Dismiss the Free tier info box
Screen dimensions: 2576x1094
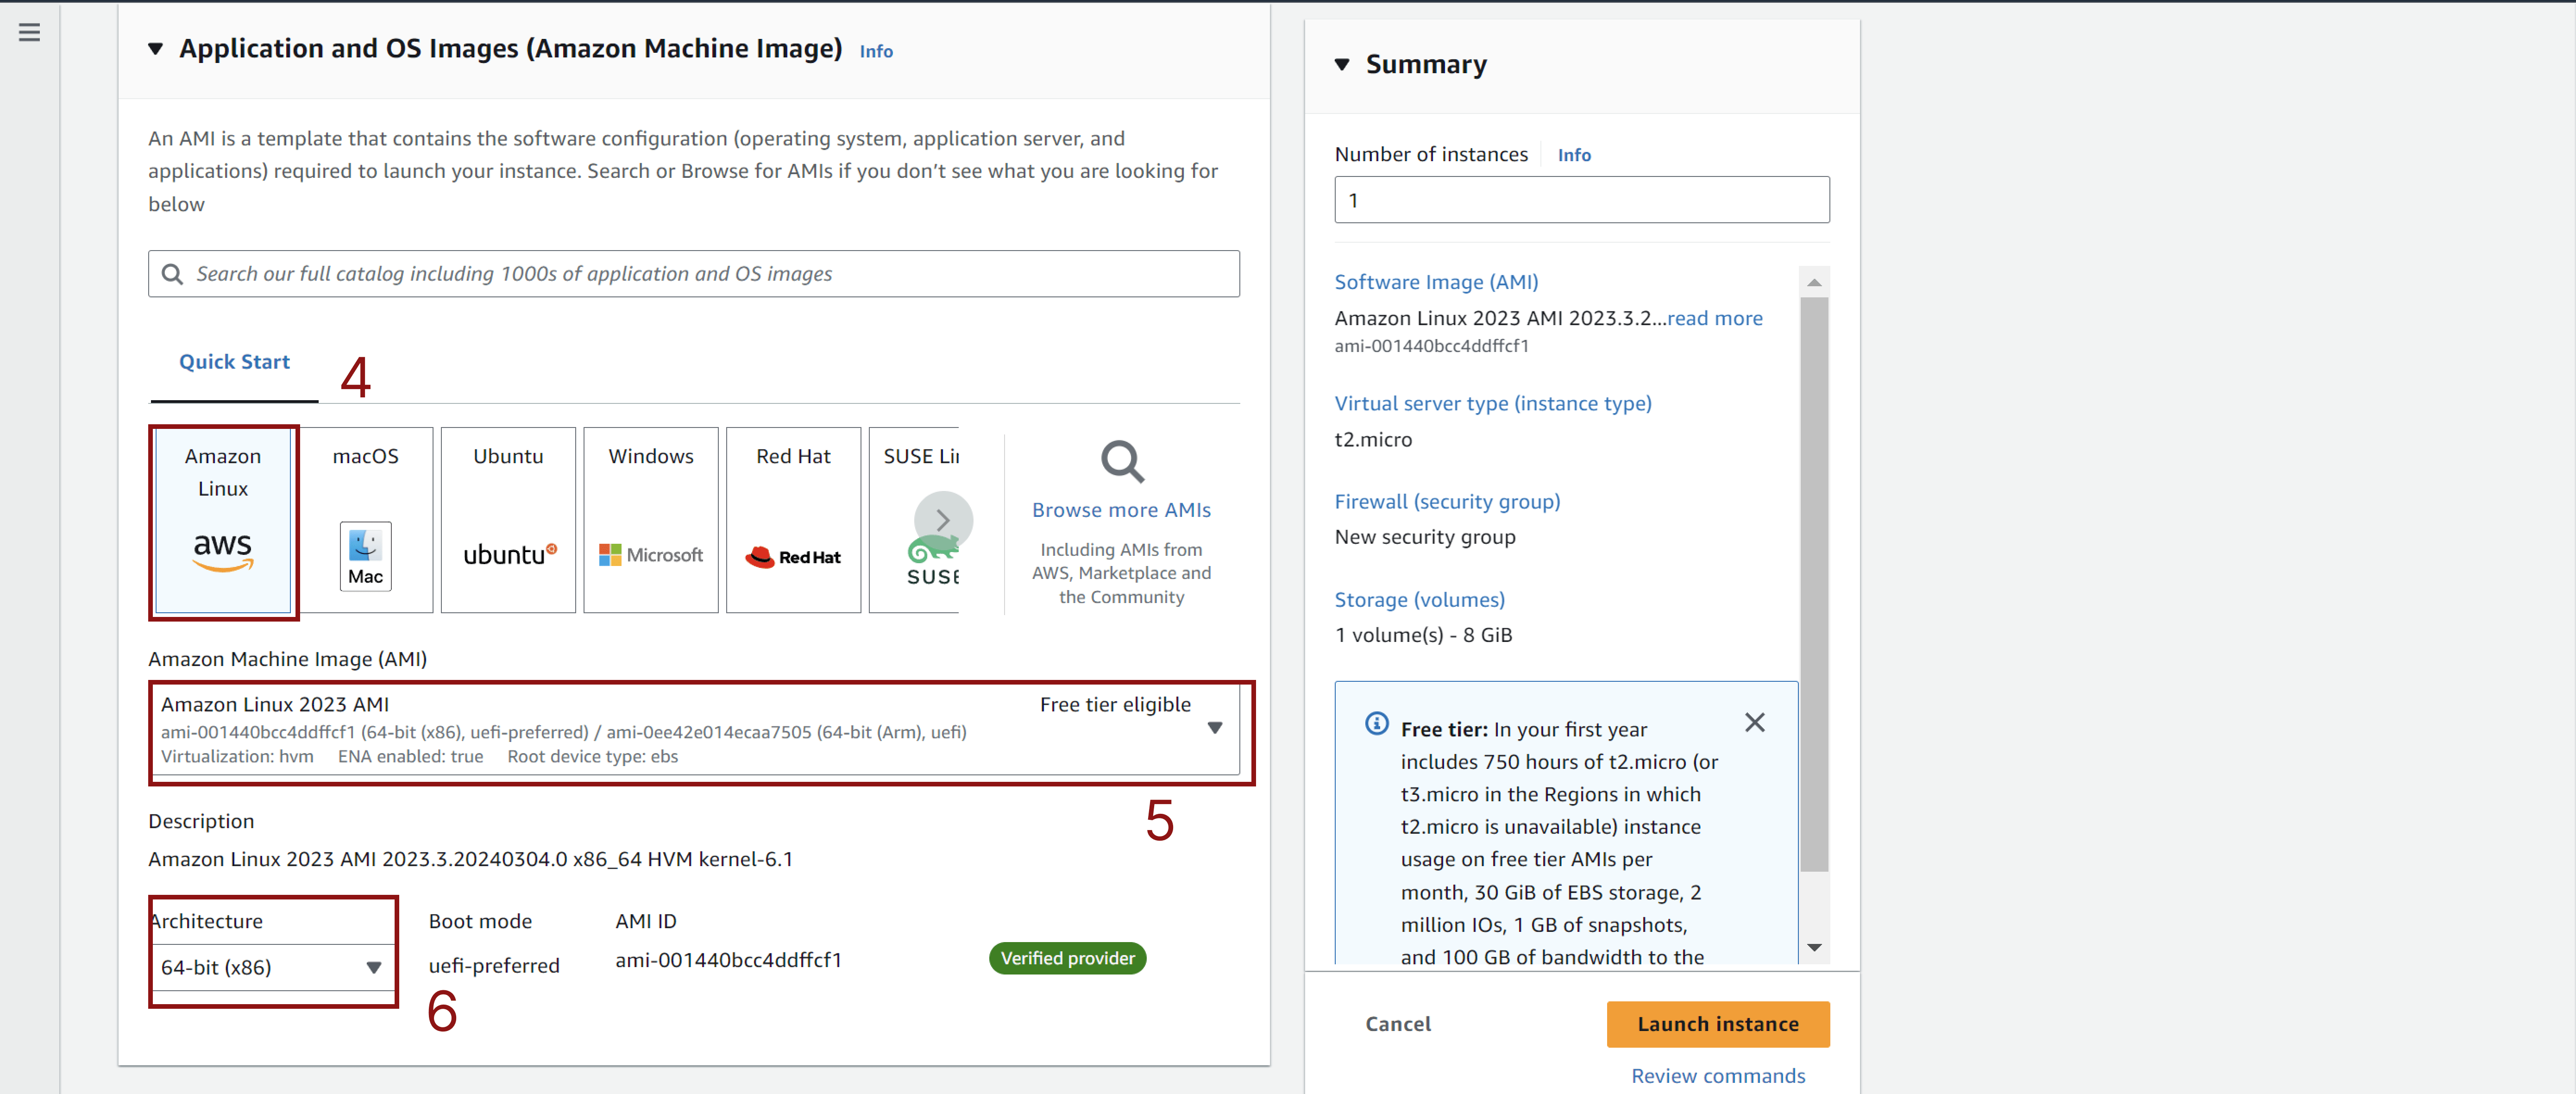[x=1754, y=722]
